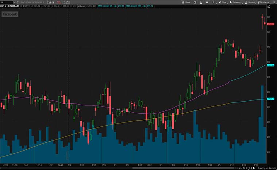Open the Style menu
This screenshot has height=170, width=277.
tap(222, 2)
